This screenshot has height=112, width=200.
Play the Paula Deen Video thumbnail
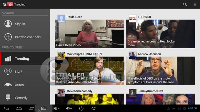tap(89, 34)
